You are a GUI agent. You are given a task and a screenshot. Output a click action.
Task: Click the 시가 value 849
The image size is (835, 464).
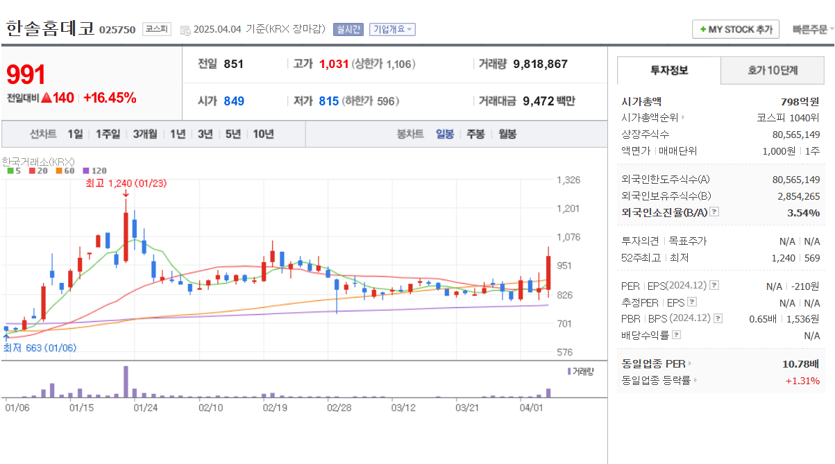234,101
